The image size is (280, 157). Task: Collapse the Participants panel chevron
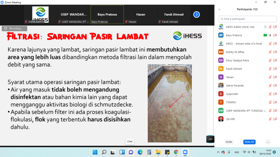(219, 9)
